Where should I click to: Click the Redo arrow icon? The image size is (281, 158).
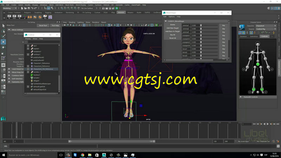tap(35, 8)
